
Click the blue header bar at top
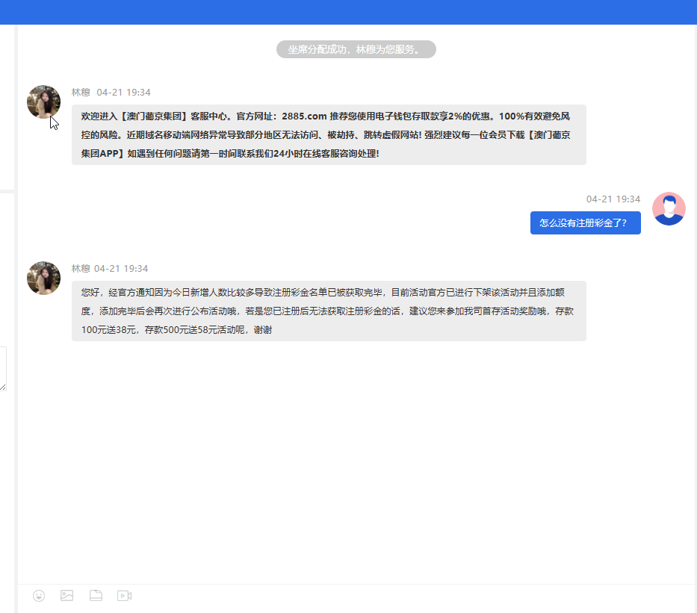coord(348,12)
